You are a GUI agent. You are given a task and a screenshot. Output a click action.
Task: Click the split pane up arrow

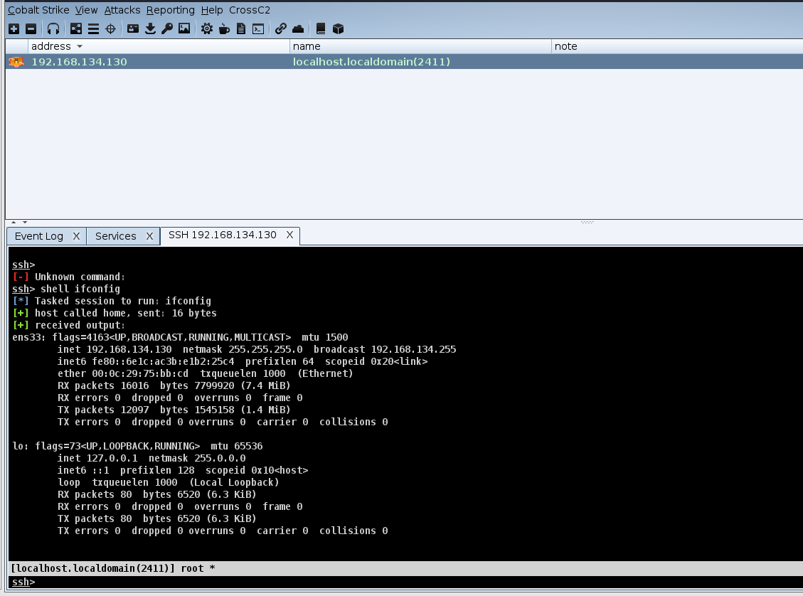click(x=14, y=222)
